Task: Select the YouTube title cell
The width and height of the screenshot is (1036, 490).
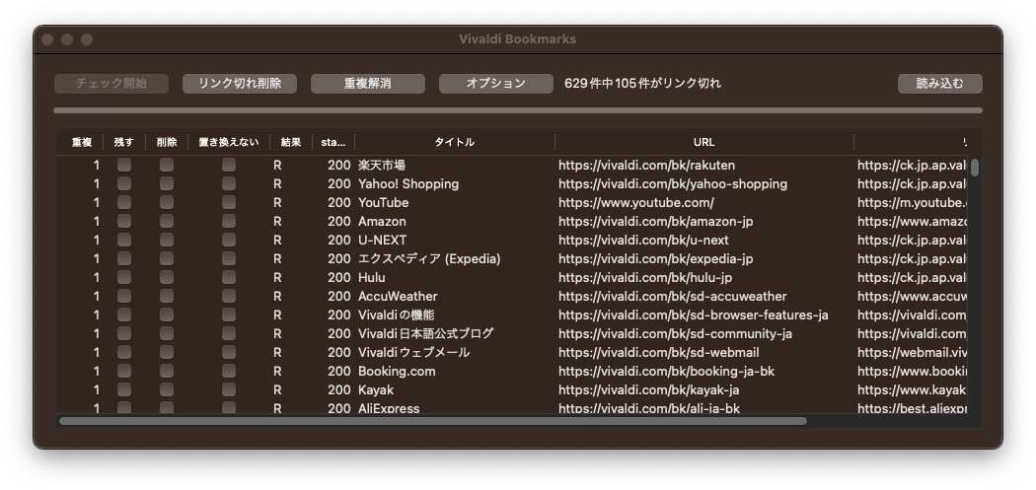Action: [383, 203]
